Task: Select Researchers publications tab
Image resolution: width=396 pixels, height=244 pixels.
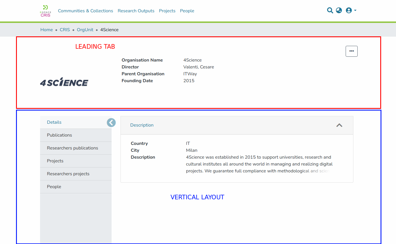Action: click(72, 148)
